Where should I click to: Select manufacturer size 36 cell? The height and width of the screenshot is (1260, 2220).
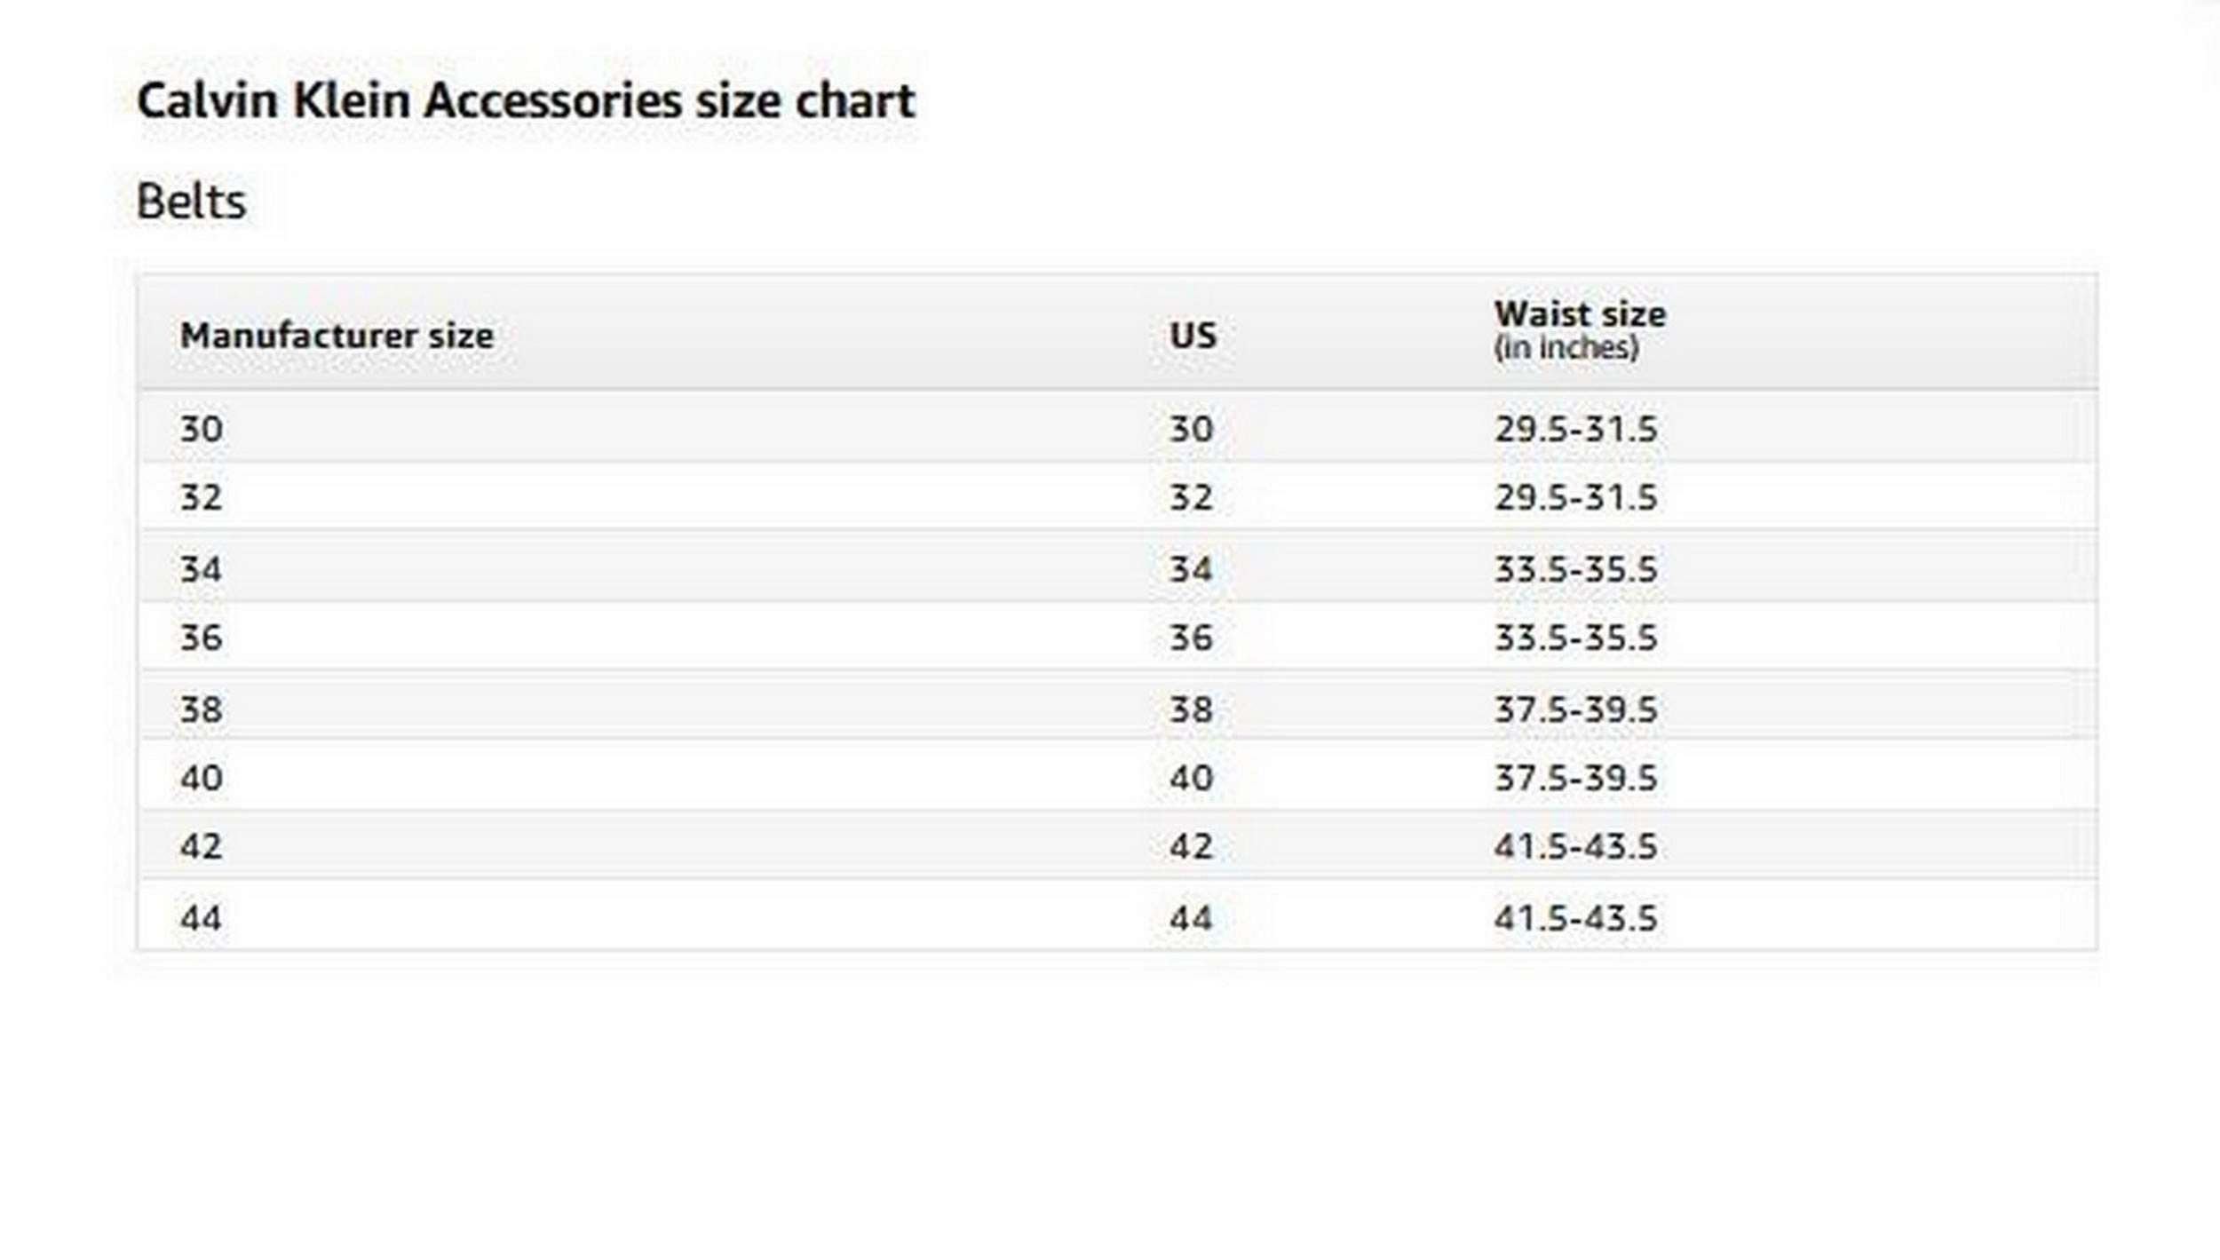(x=202, y=637)
